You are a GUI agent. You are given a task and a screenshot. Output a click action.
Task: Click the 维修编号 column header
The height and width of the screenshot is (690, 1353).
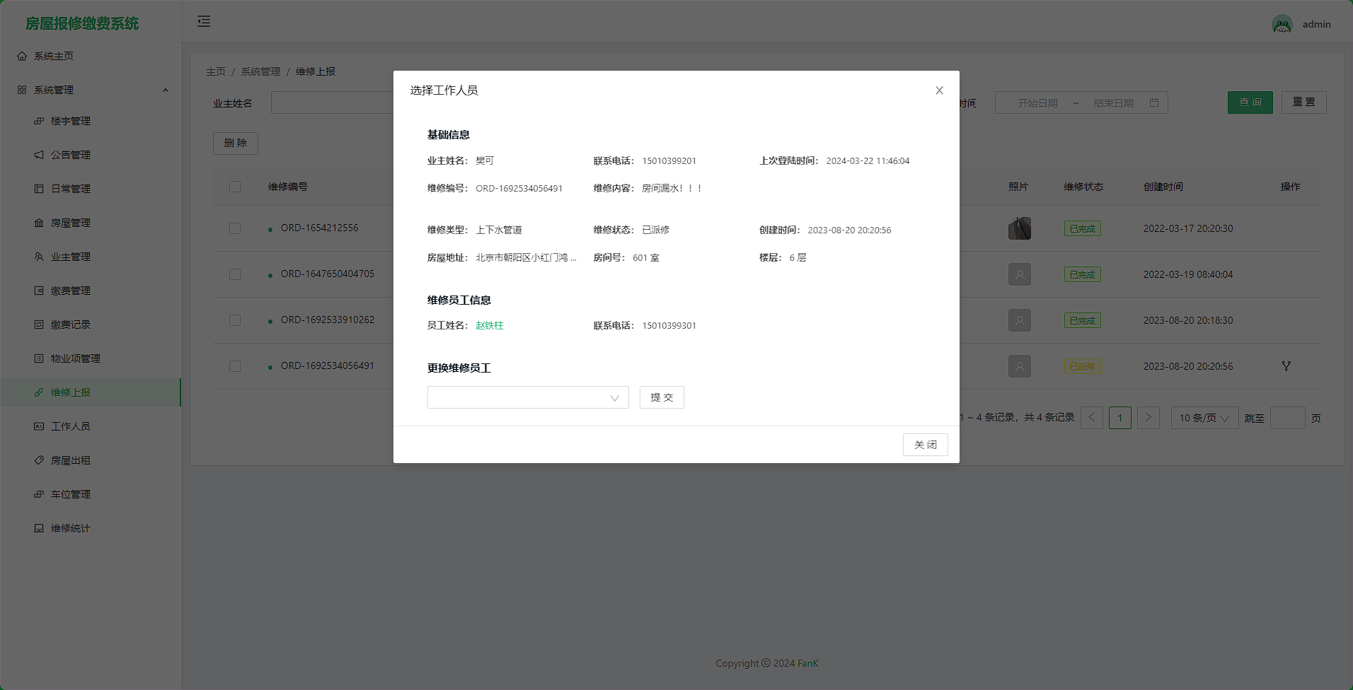coord(288,187)
